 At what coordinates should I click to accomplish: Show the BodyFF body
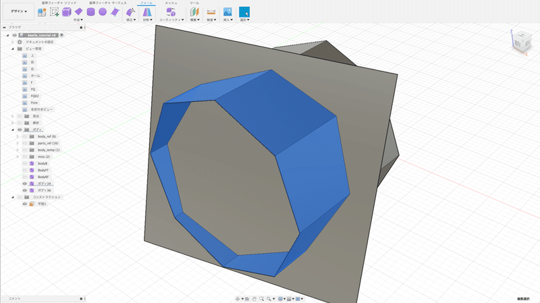tap(25, 170)
